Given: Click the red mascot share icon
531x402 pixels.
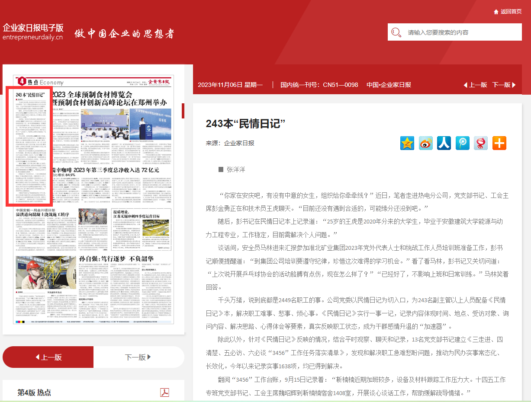Looking at the screenshot, I should tap(481, 143).
